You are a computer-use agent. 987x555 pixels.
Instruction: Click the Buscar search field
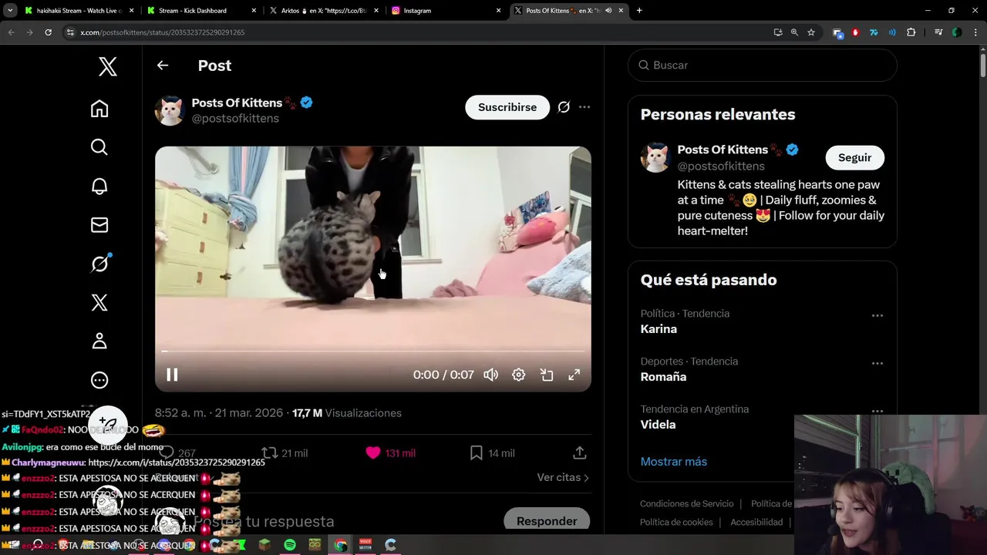763,66
